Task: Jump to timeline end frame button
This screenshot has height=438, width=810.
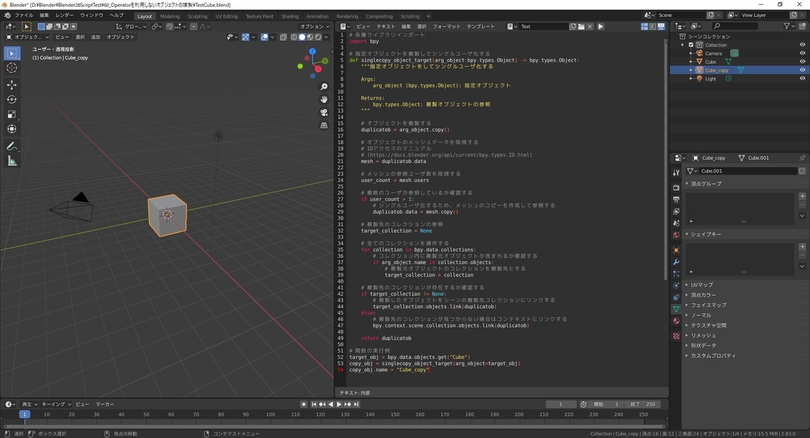Action: tap(356, 404)
